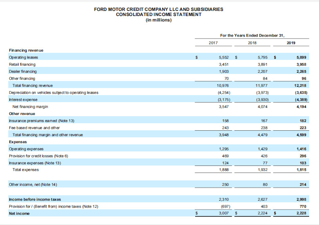Click the 2019 credit losses value 296
The image size is (319, 225).
click(x=303, y=156)
